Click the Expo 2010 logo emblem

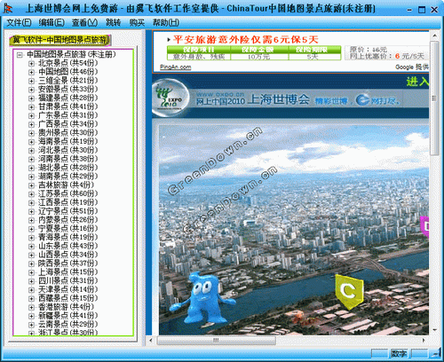pyautogui.click(x=171, y=98)
